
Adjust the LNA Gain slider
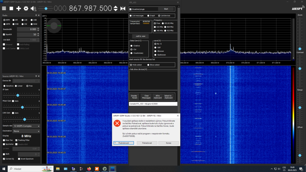pyautogui.click(x=25, y=119)
